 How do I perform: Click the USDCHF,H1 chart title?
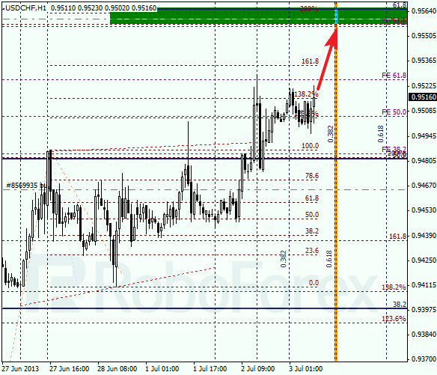coord(25,8)
